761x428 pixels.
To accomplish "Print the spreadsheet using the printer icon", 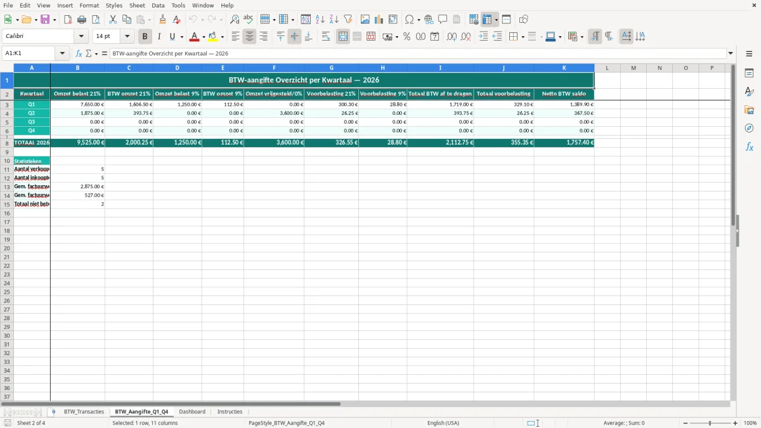I will (82, 20).
